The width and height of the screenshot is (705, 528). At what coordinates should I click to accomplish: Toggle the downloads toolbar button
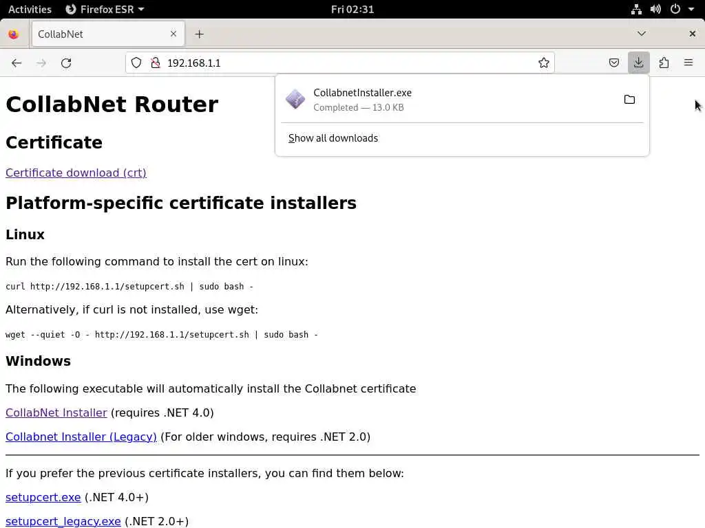click(638, 63)
